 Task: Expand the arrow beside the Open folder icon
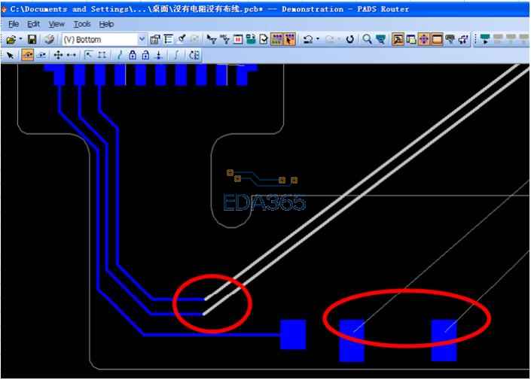20,39
